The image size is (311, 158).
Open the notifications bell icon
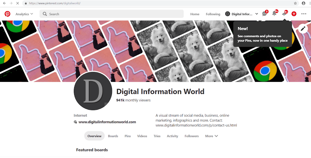pos(274,14)
